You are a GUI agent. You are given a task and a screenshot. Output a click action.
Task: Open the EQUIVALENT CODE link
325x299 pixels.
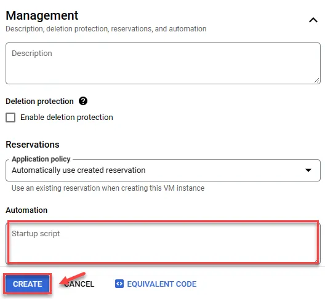[156, 284]
